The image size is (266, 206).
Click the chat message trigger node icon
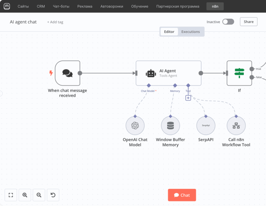(68, 73)
